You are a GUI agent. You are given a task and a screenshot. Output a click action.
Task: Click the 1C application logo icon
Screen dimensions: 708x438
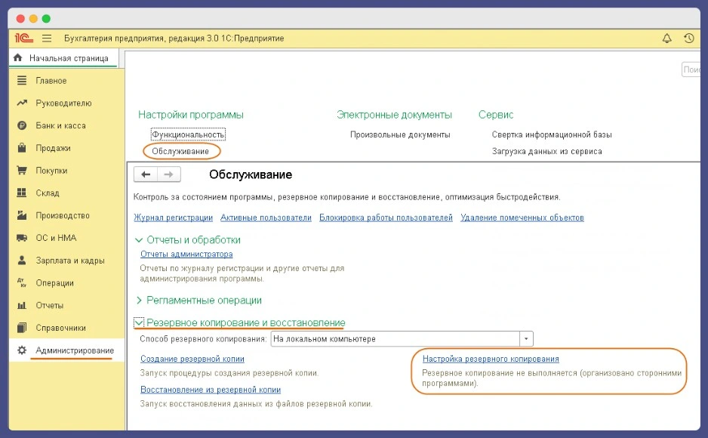(x=23, y=39)
